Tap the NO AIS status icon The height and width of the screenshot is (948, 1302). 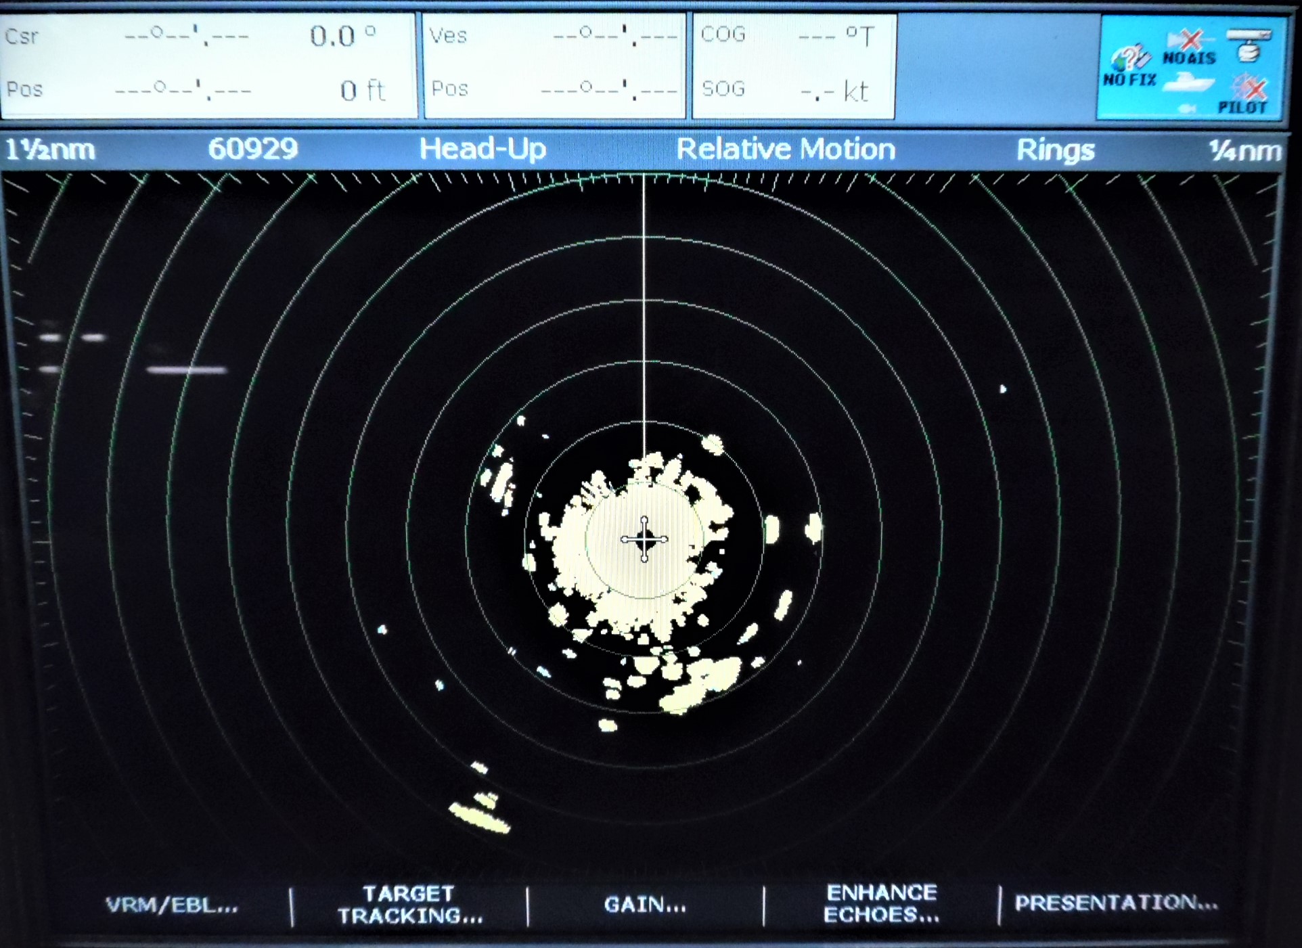[x=1190, y=47]
